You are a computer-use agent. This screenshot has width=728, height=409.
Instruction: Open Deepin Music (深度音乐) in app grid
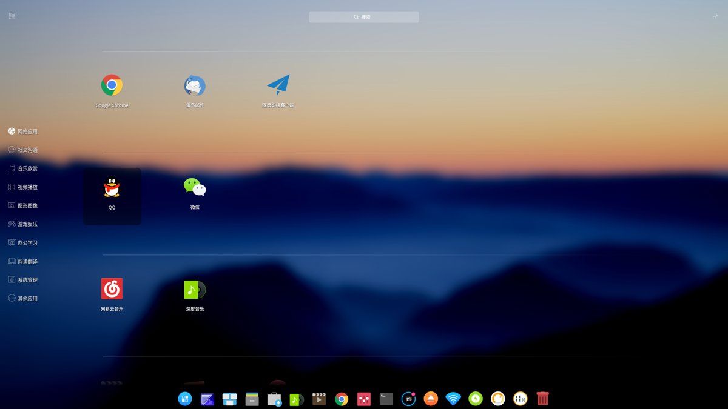point(195,289)
